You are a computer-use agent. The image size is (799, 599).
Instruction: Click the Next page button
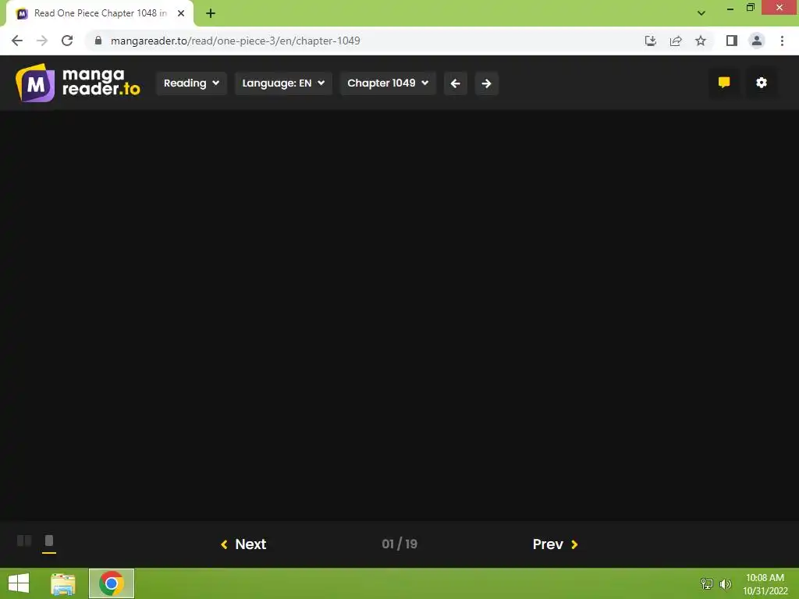tap(243, 544)
